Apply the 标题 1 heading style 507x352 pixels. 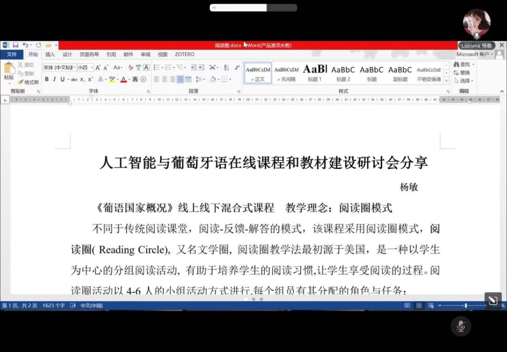pos(315,72)
